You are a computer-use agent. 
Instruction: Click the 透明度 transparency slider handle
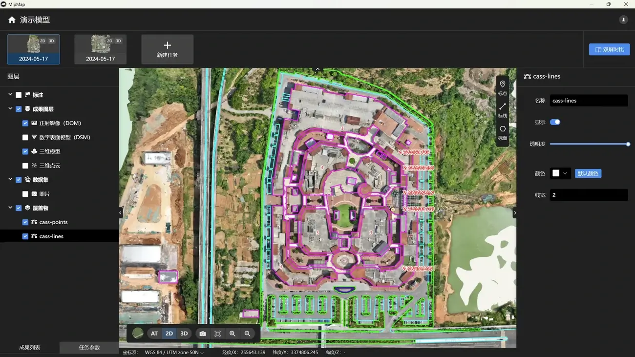628,144
